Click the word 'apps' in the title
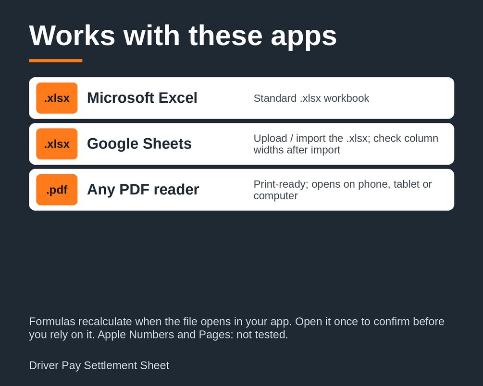Screen dimensions: 483x386 pos(304,37)
